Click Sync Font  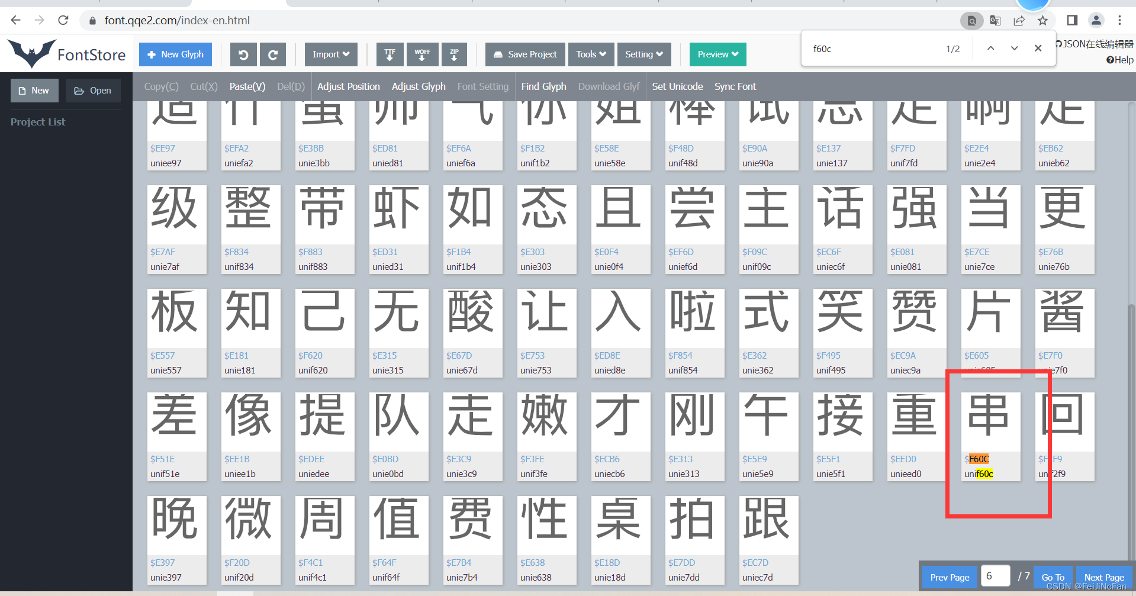735,86
